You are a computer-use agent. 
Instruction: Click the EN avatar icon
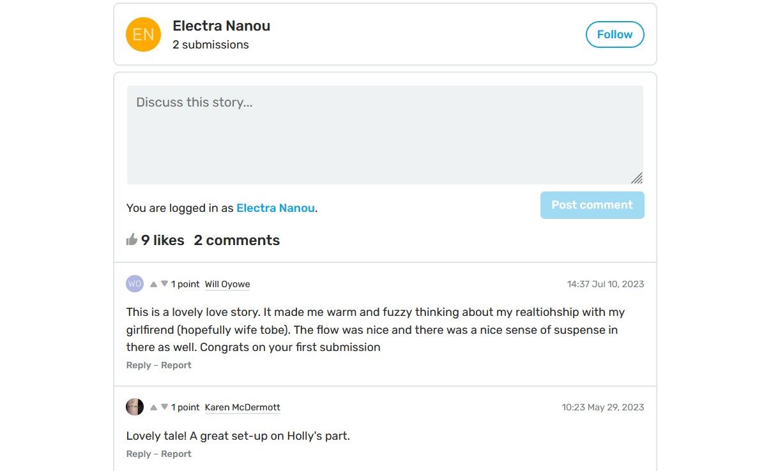tap(142, 34)
